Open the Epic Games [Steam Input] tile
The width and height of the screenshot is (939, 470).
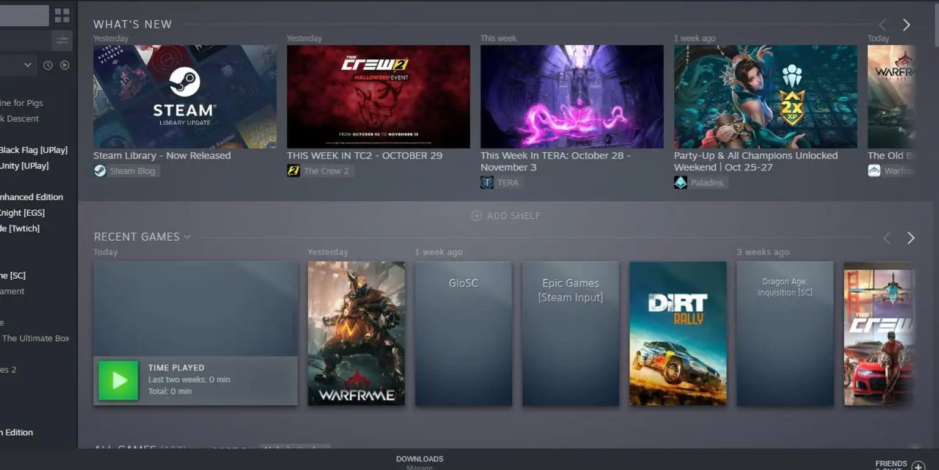tap(570, 334)
